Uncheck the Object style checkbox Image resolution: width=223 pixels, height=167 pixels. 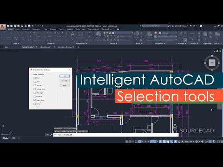tap(35, 100)
